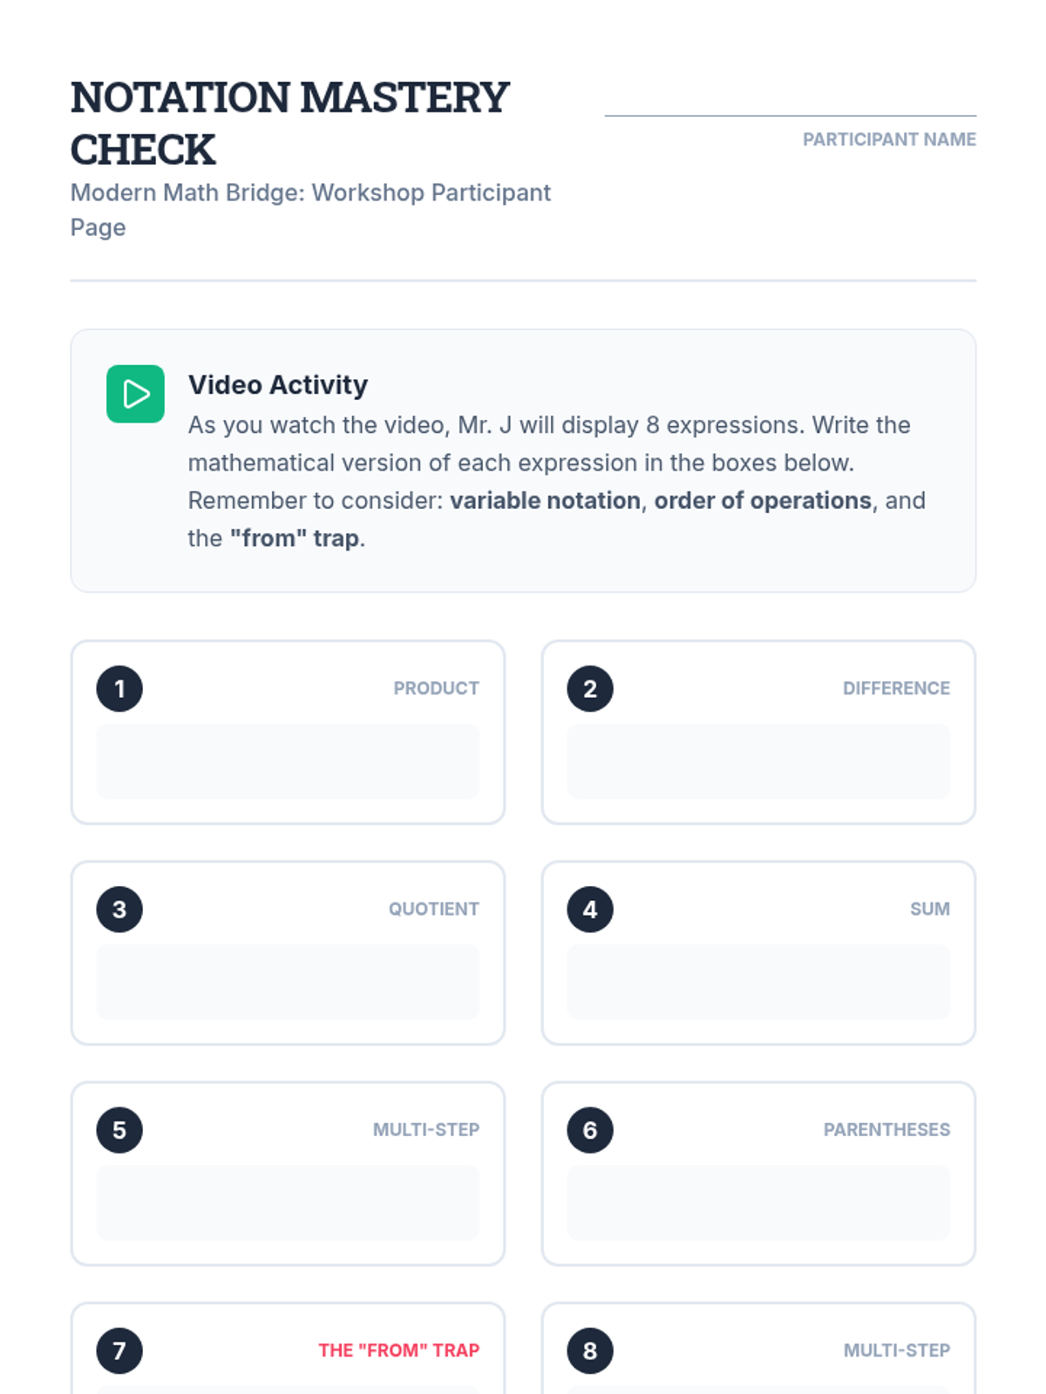This screenshot has width=1046, height=1394.
Task: Click the Sum answer box
Action: 758,982
